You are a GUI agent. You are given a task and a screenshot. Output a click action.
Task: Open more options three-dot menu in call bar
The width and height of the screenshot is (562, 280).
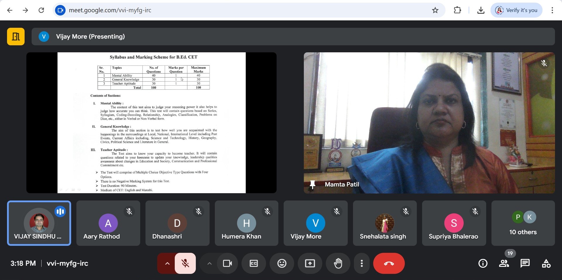point(362,263)
